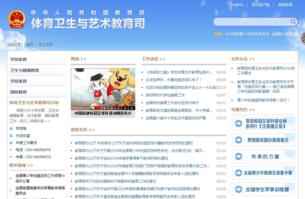Click arrow icon beside 年度工作要点
This screenshot has height=199, width=305.
11,143
